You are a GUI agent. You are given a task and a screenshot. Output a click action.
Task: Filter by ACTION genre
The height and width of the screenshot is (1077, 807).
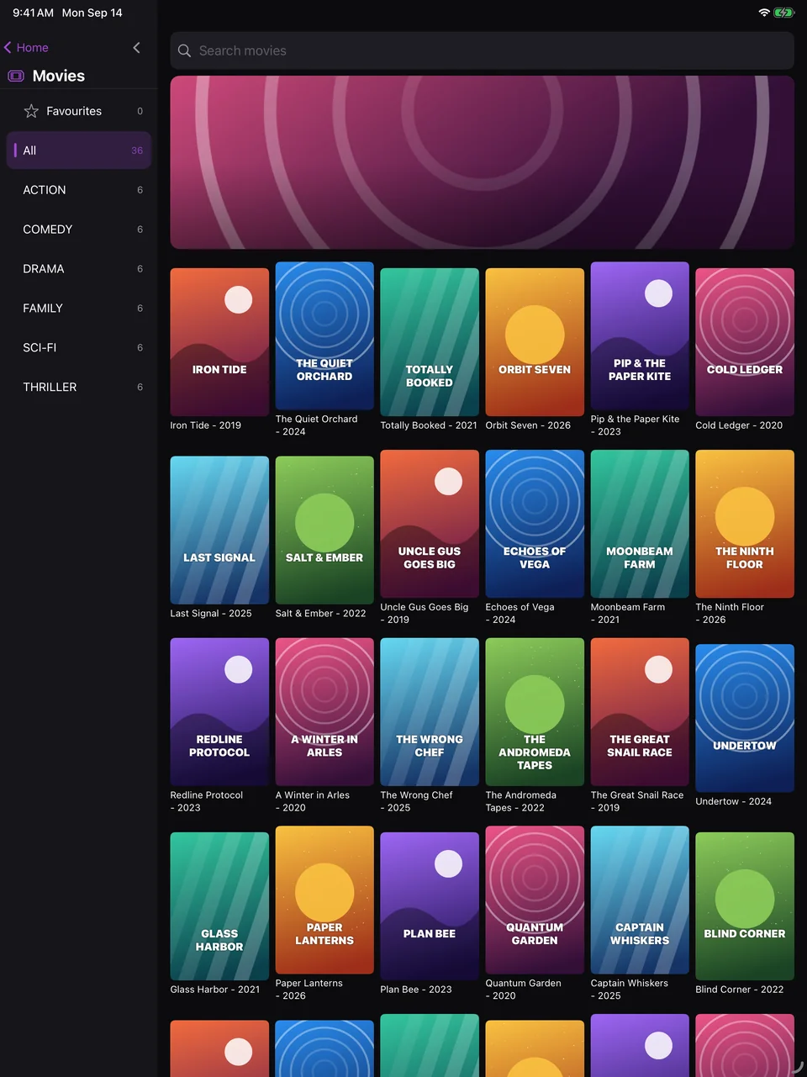(79, 190)
